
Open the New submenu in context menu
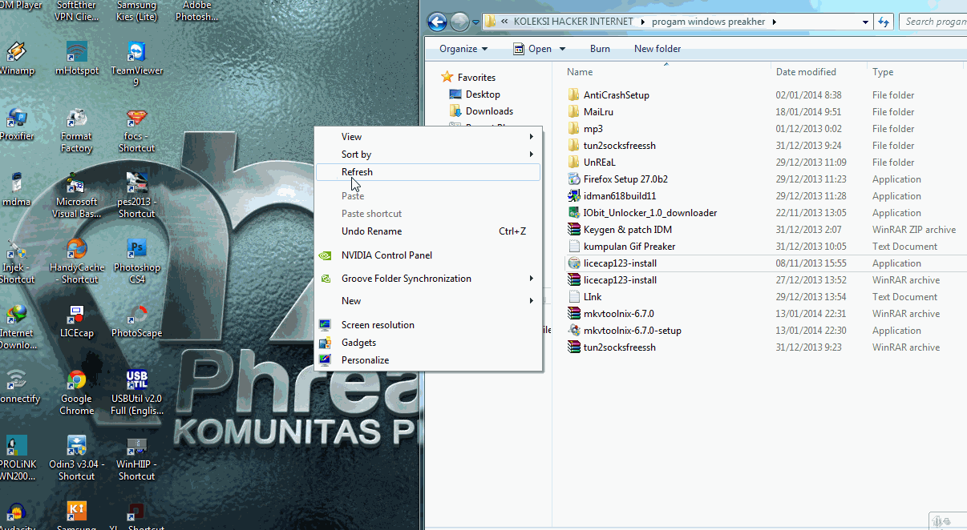pyautogui.click(x=428, y=301)
